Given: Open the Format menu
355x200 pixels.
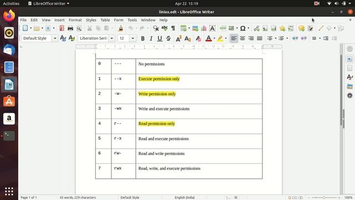Looking at the screenshot, I should tap(75, 20).
